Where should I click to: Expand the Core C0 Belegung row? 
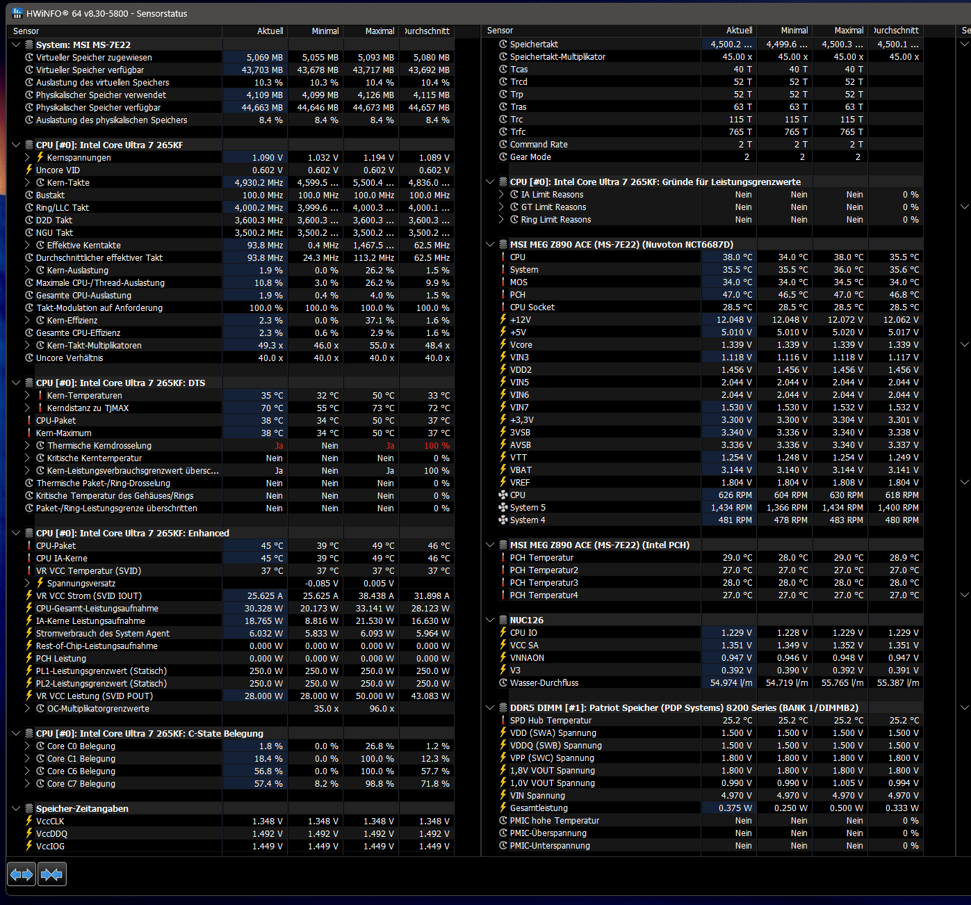28,746
